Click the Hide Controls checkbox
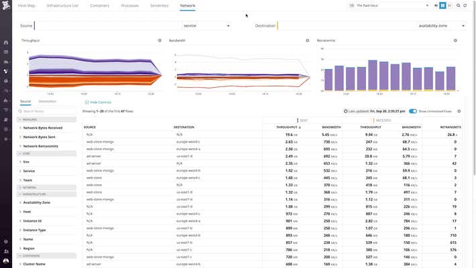The width and height of the screenshot is (476, 268). click(86, 102)
